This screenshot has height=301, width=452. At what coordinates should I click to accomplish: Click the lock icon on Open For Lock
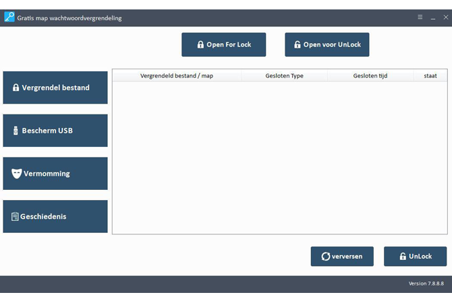point(200,44)
